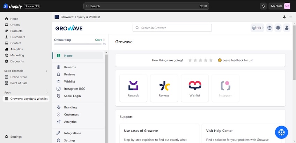Pin the Growave app
This screenshot has width=296, height=143.
pyautogui.click(x=284, y=17)
